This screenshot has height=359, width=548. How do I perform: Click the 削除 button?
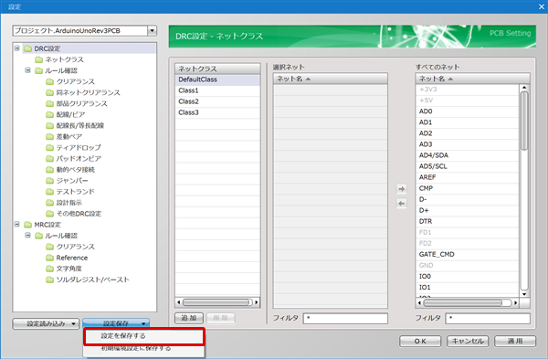coord(220,318)
